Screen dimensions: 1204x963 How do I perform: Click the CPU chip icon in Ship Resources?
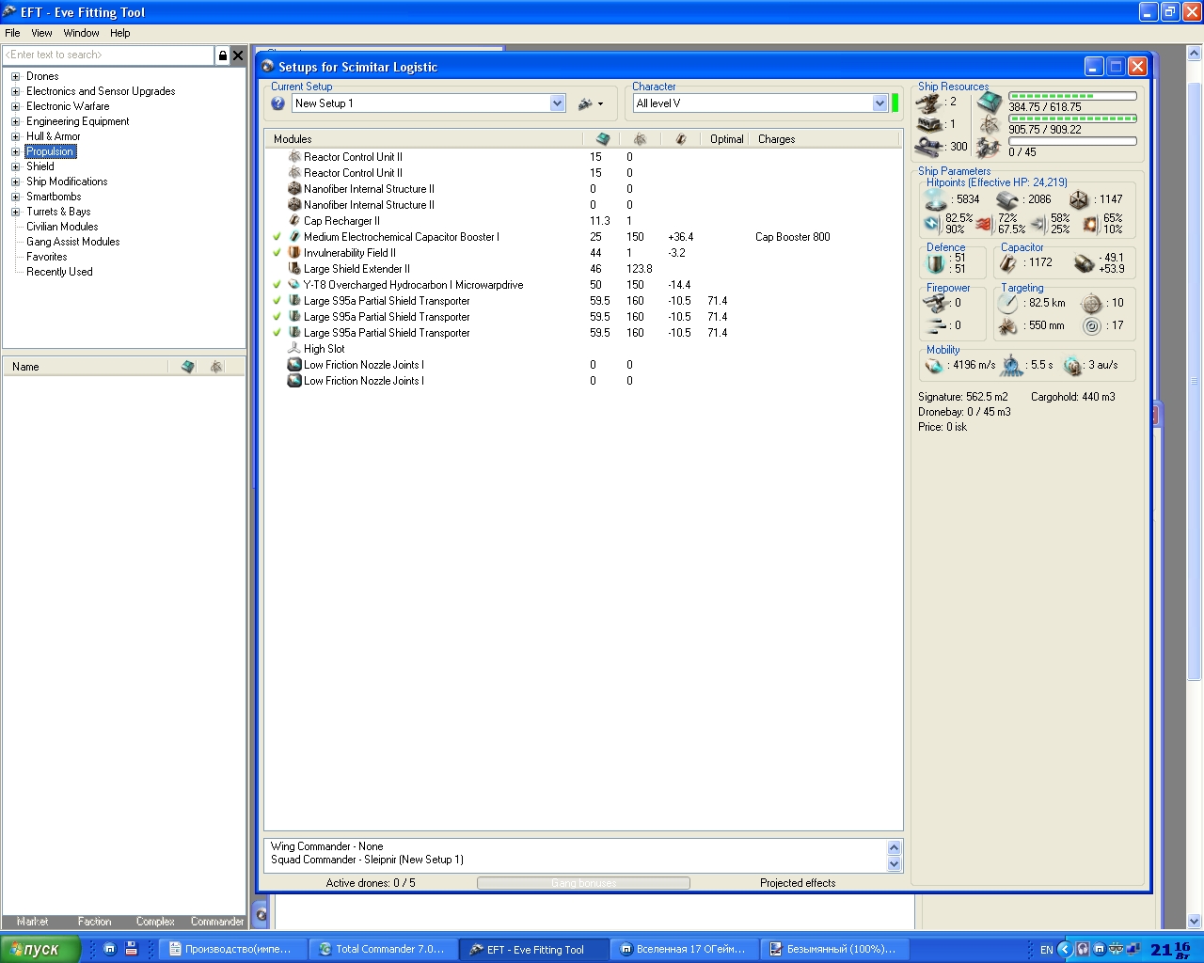(990, 101)
